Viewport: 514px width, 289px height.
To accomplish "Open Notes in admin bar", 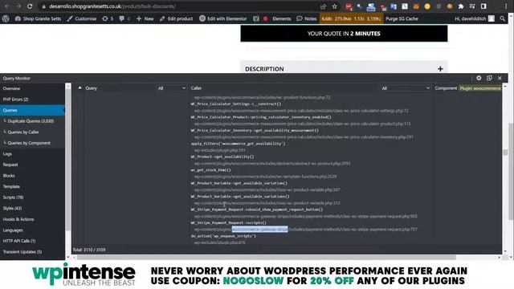I will 307,18.
